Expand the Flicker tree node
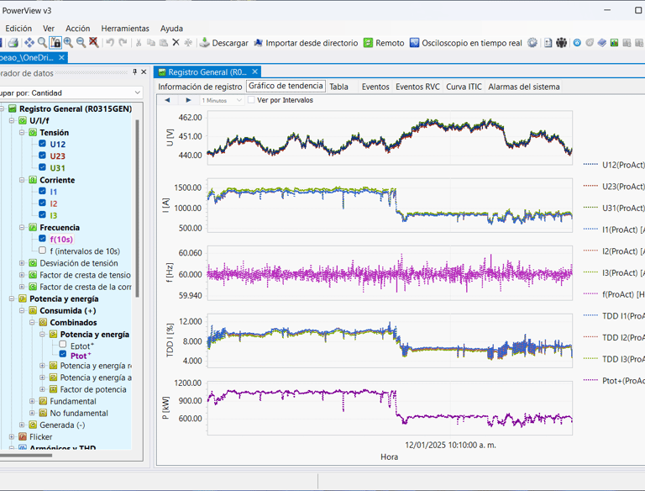 click(x=12, y=437)
